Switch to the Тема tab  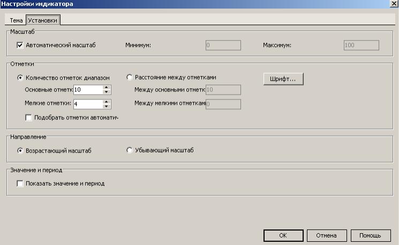[16, 20]
